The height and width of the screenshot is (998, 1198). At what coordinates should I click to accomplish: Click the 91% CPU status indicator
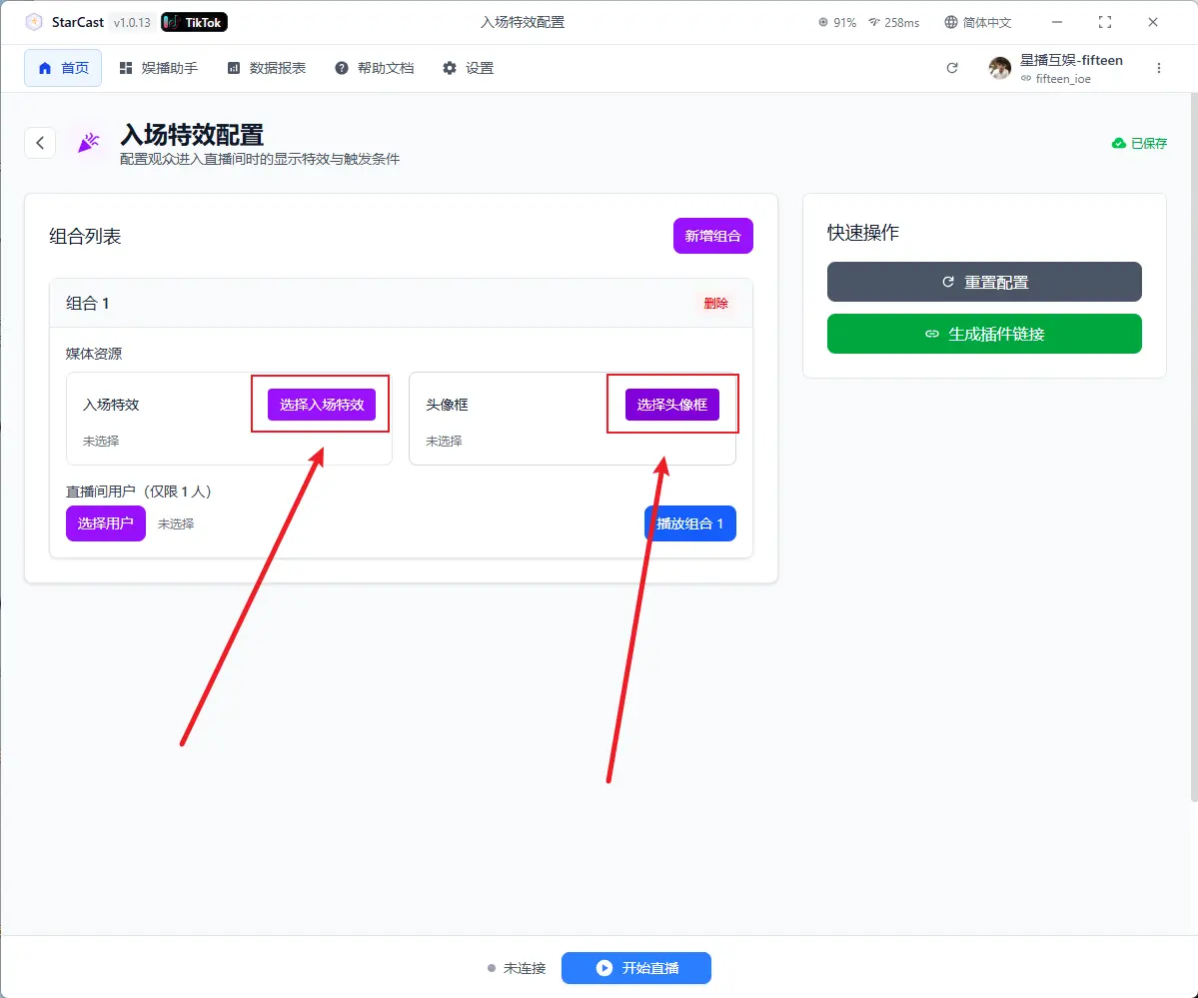837,22
